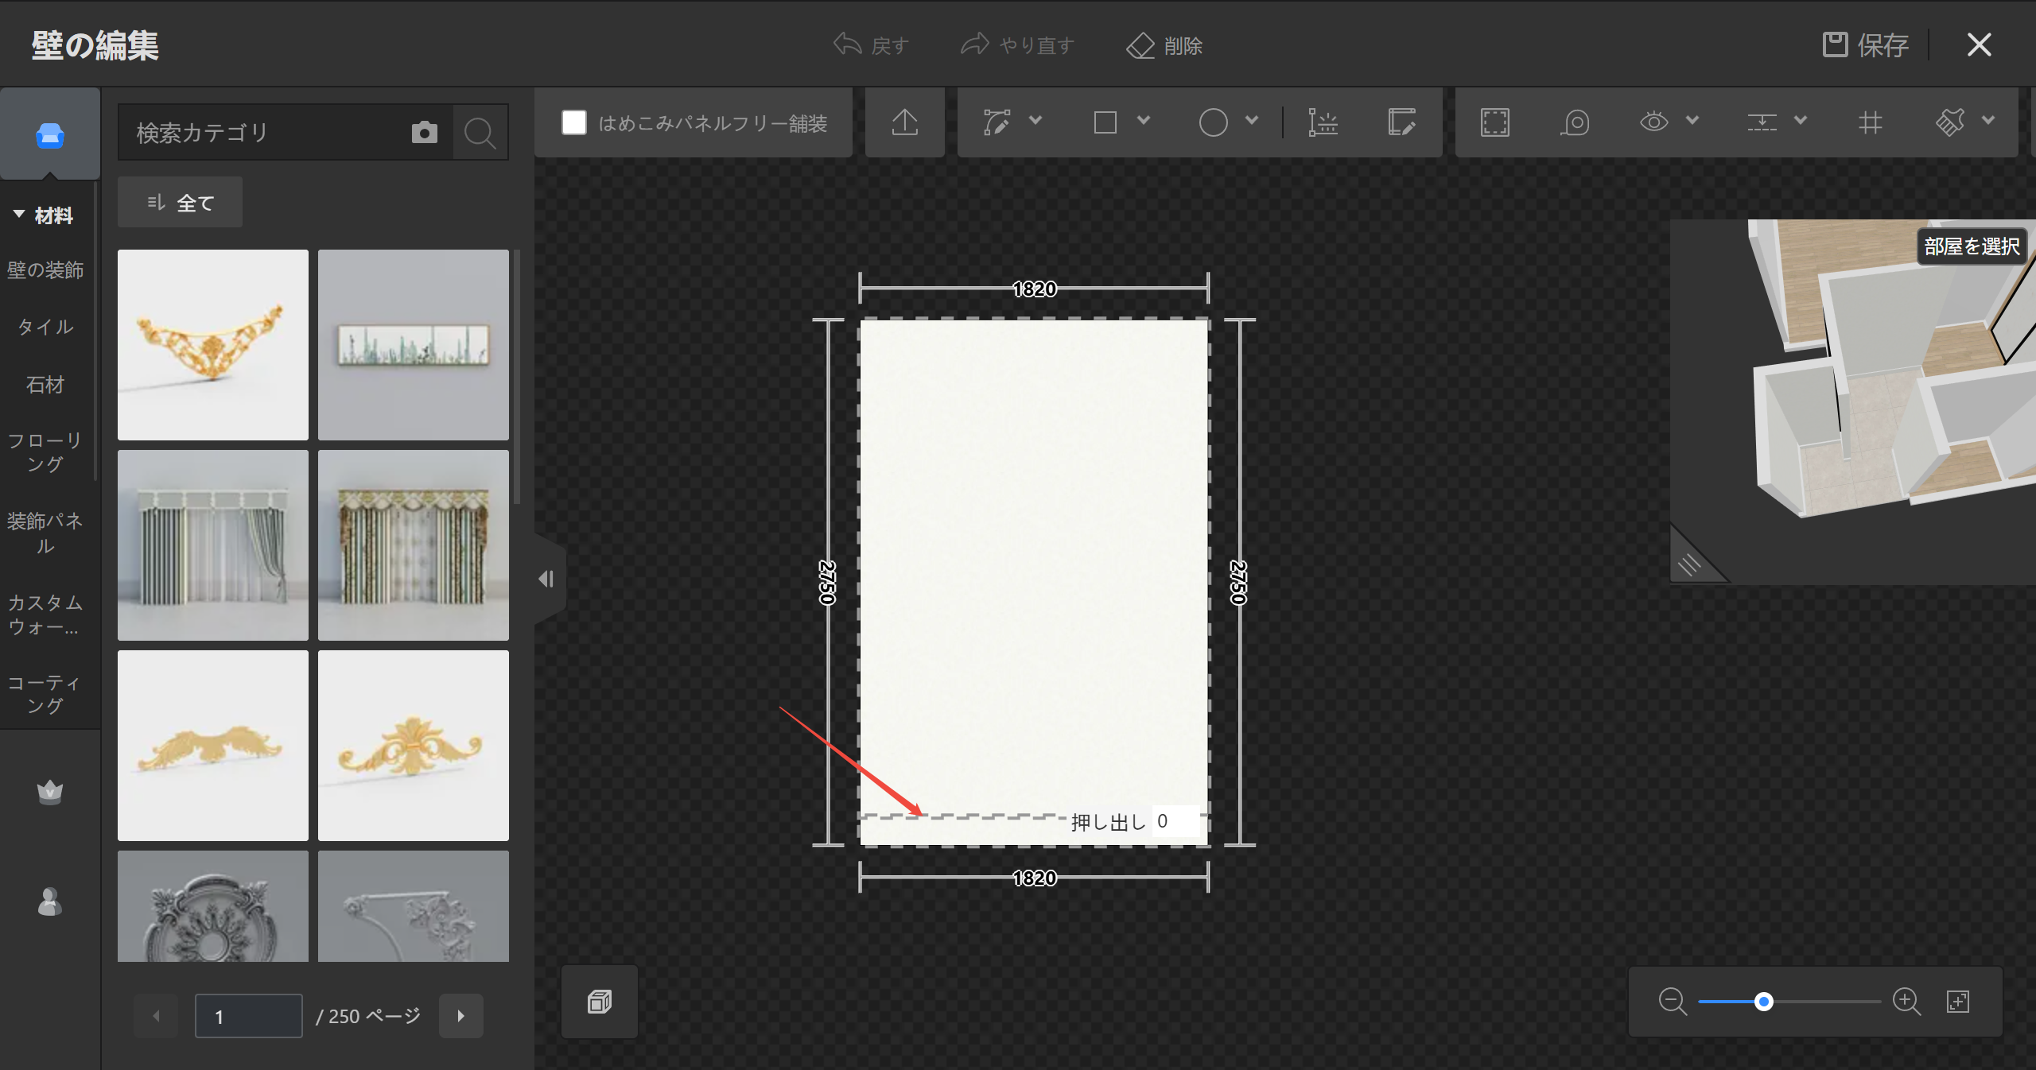
Task: Select 壁の装飾 category
Action: [45, 270]
